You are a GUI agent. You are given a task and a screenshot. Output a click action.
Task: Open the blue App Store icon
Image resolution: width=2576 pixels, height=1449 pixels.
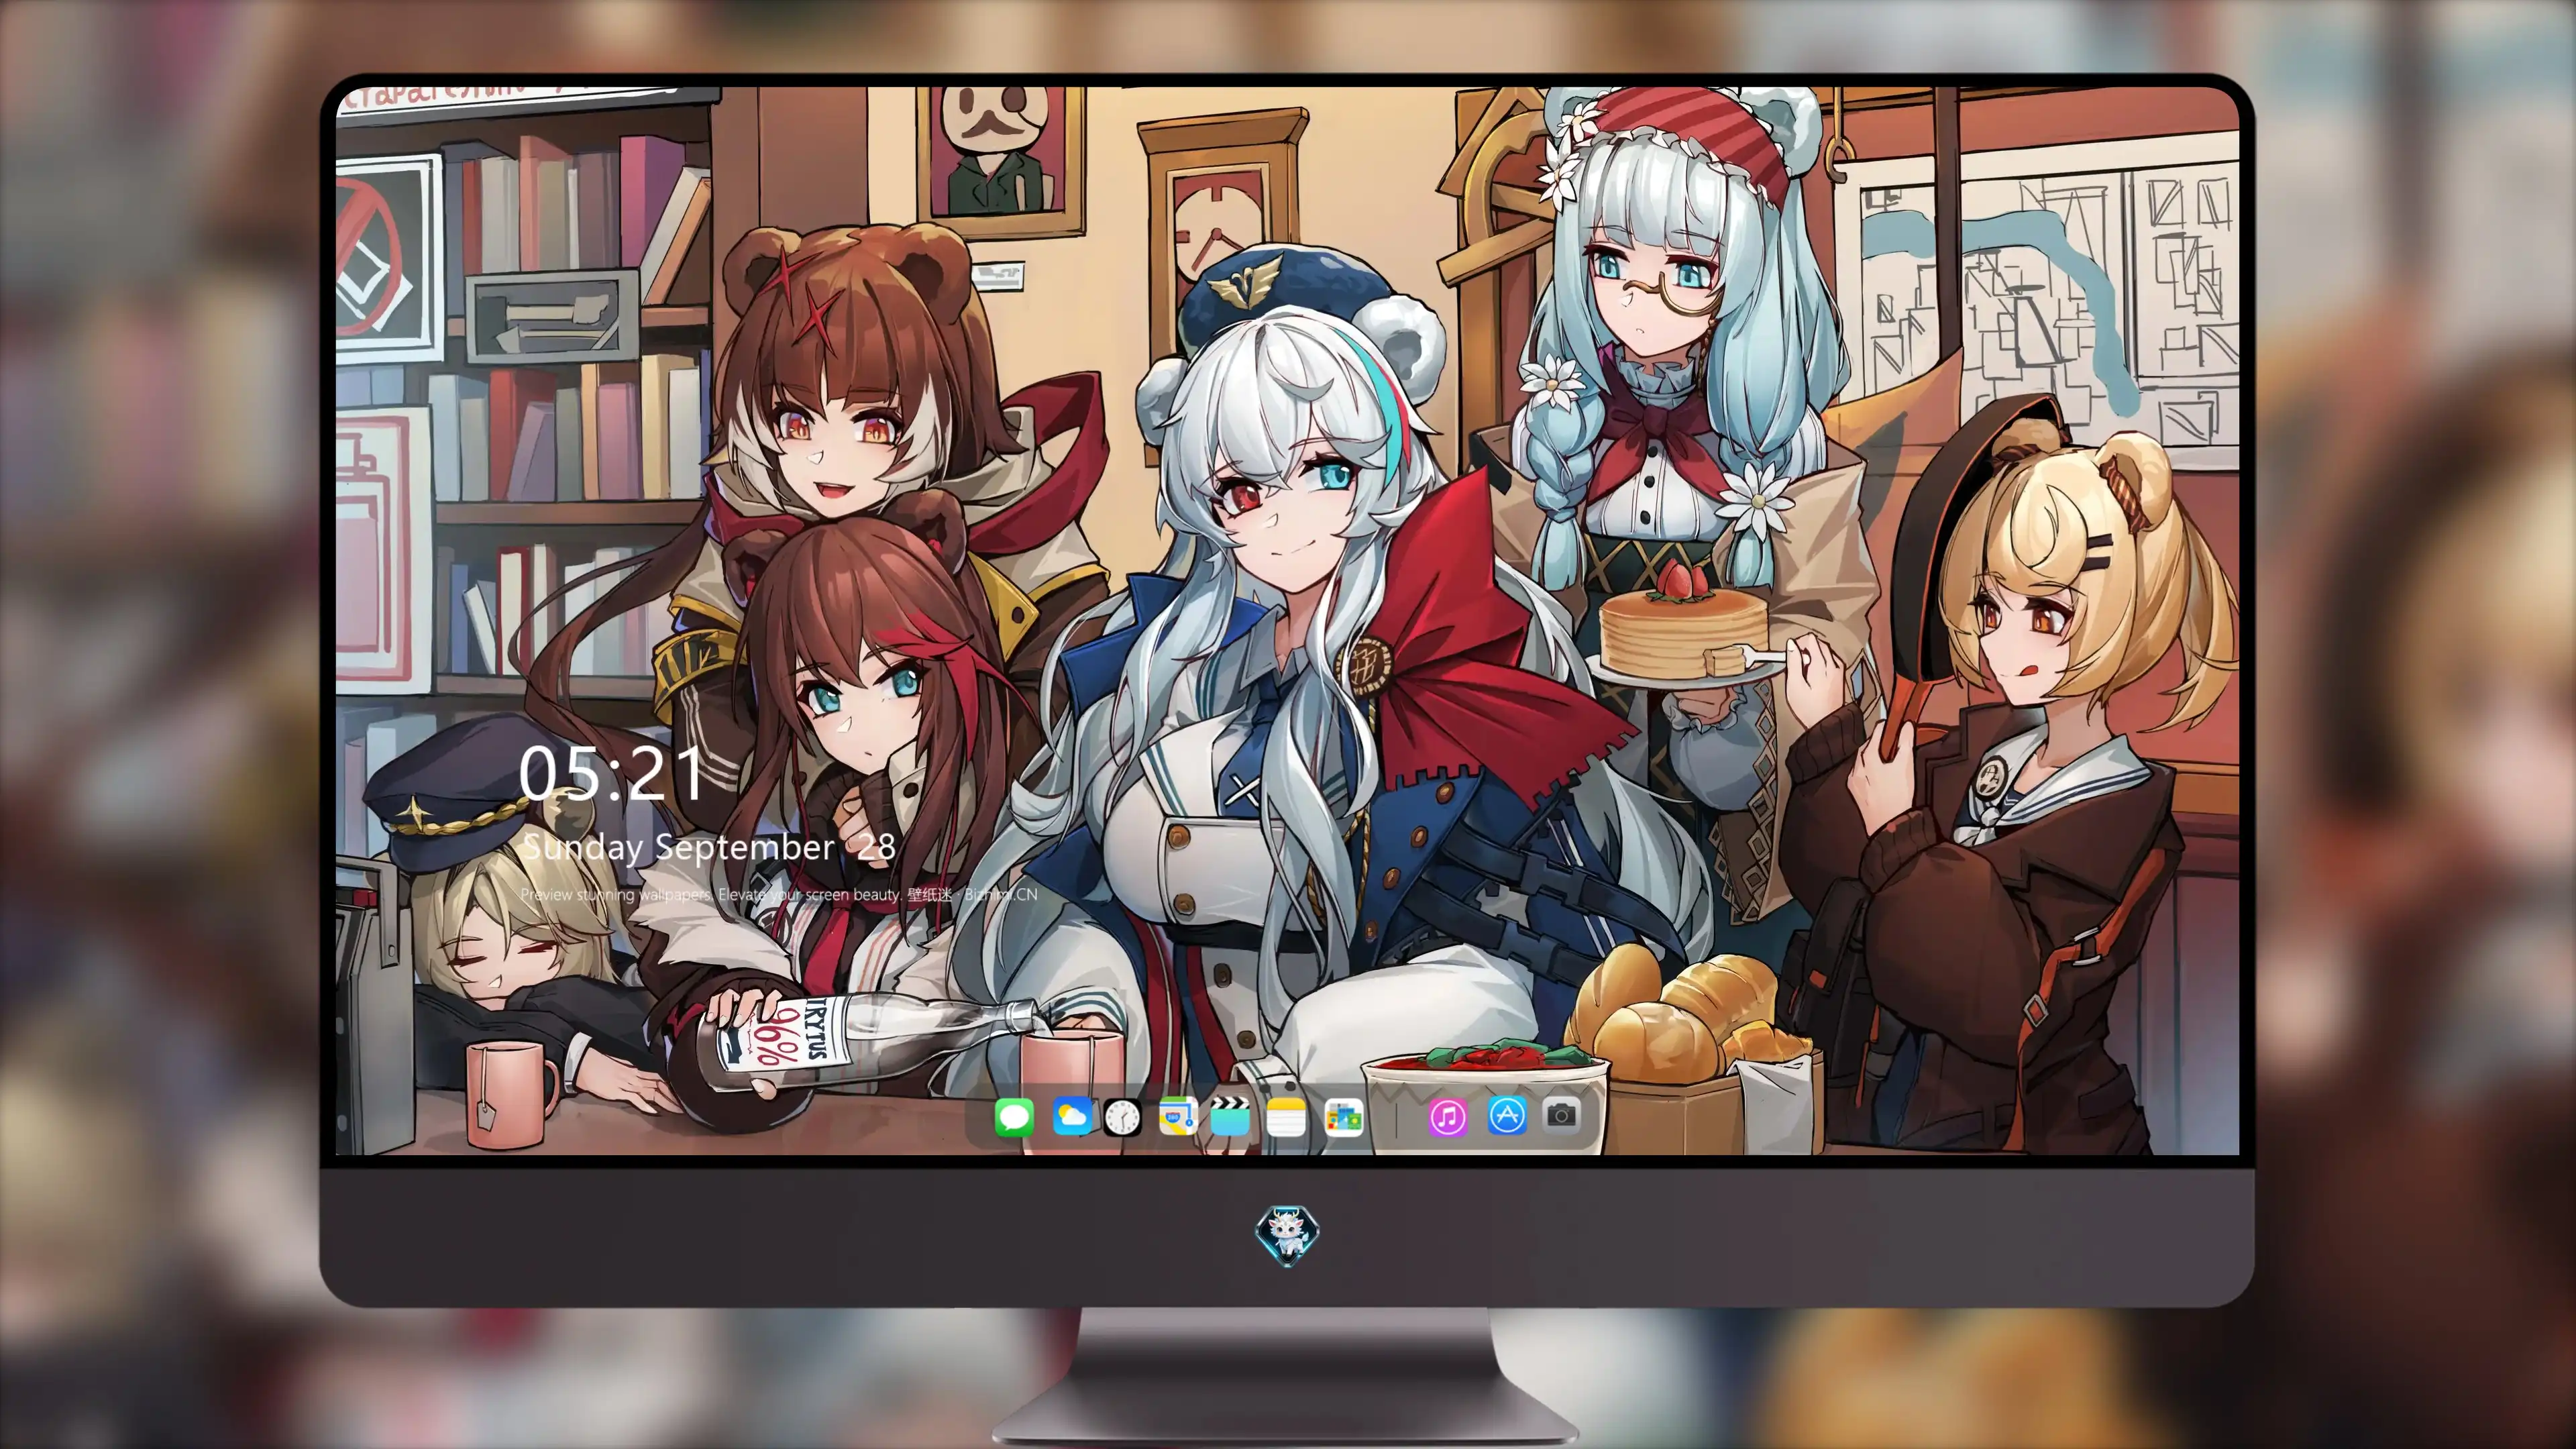(1506, 1115)
